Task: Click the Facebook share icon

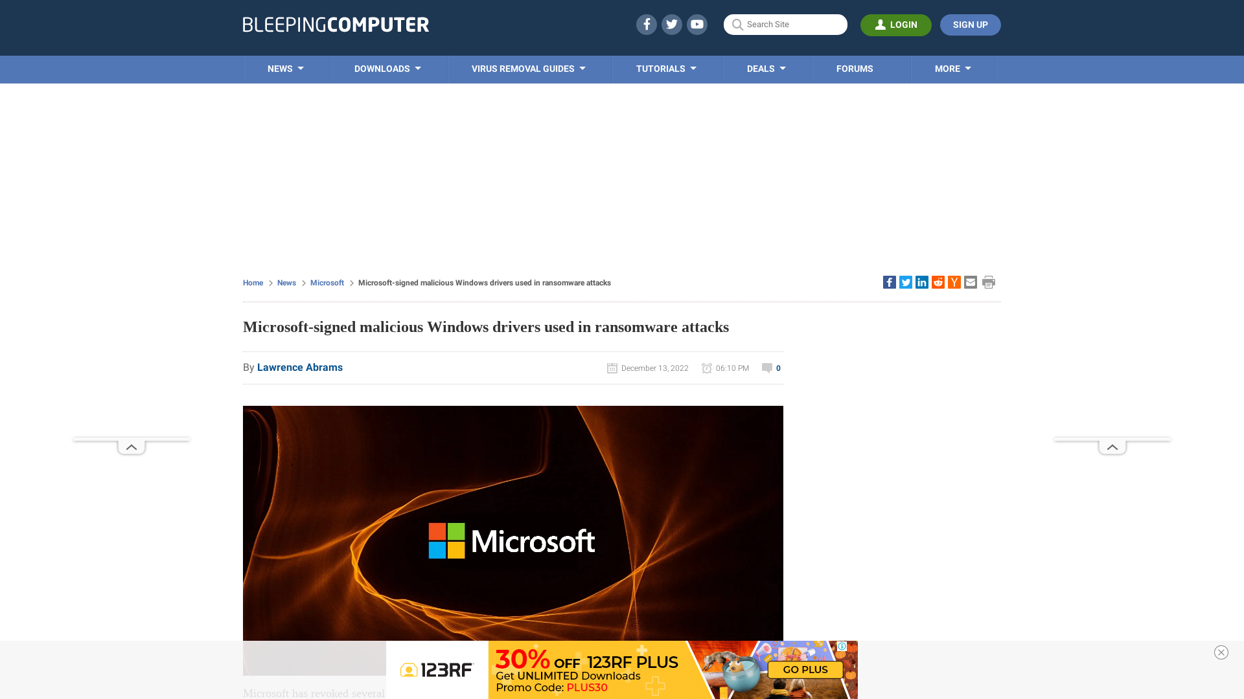Action: (x=890, y=282)
